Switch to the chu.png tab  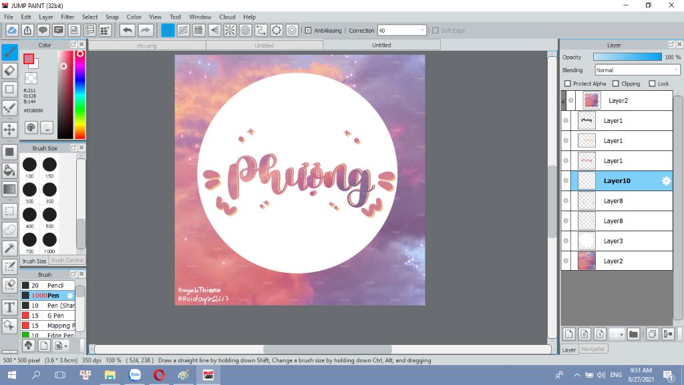[x=146, y=45]
